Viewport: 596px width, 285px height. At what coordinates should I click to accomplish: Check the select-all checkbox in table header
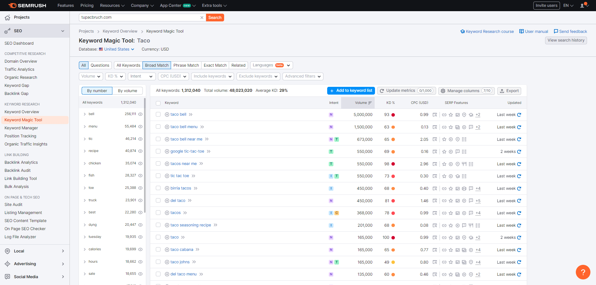click(x=158, y=103)
